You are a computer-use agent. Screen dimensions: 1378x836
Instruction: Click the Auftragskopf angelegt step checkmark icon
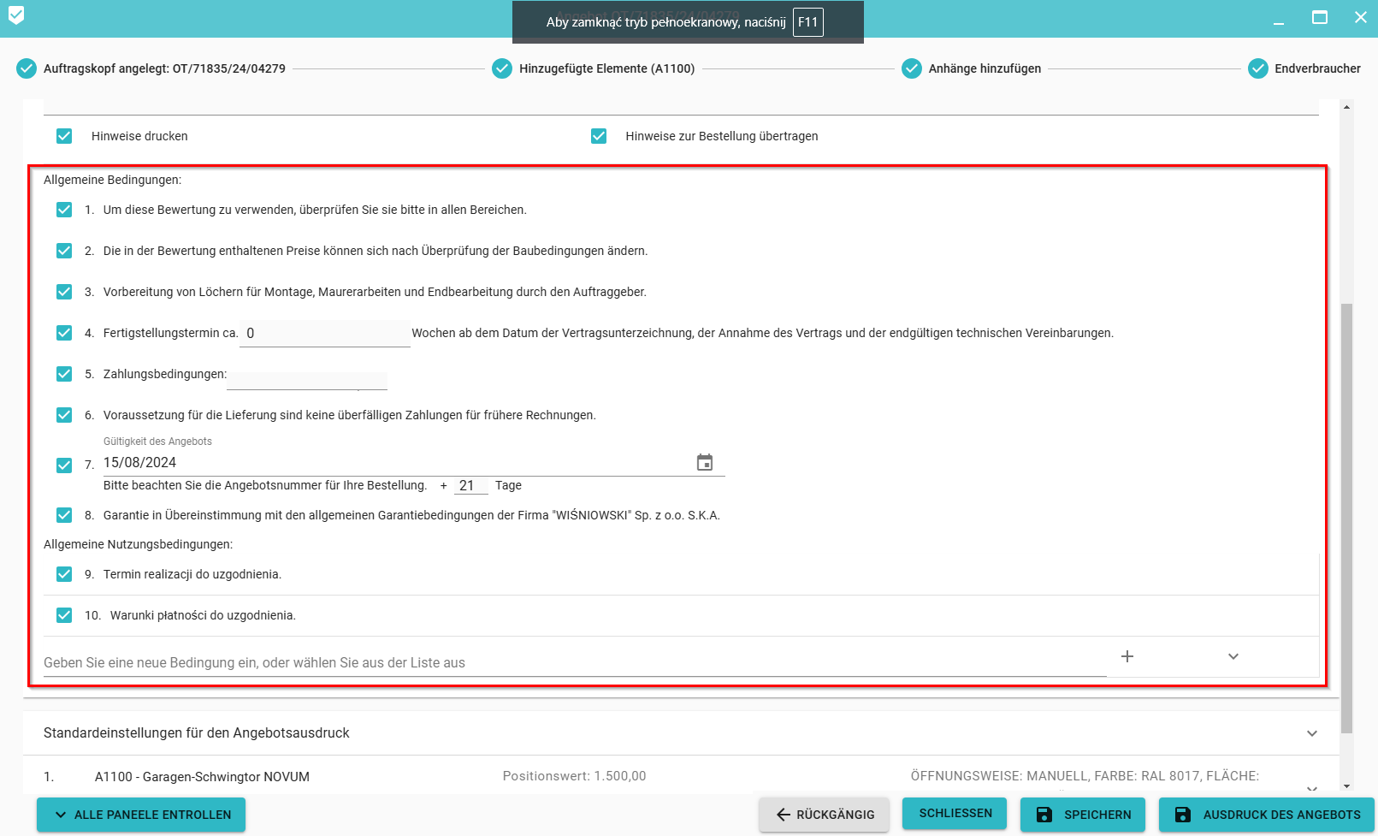tap(27, 68)
